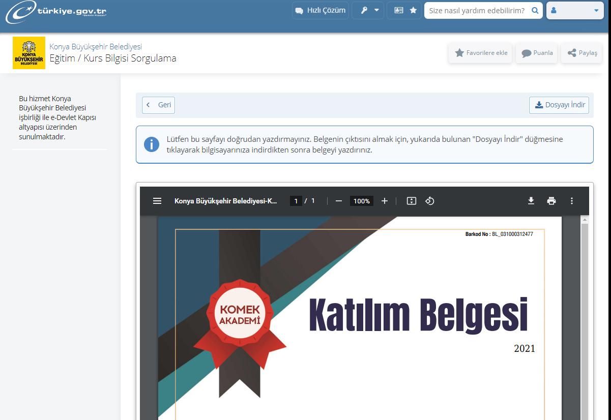Zoom out the PDF with minus icon
Viewport: 611px width, 420px height.
(x=339, y=201)
